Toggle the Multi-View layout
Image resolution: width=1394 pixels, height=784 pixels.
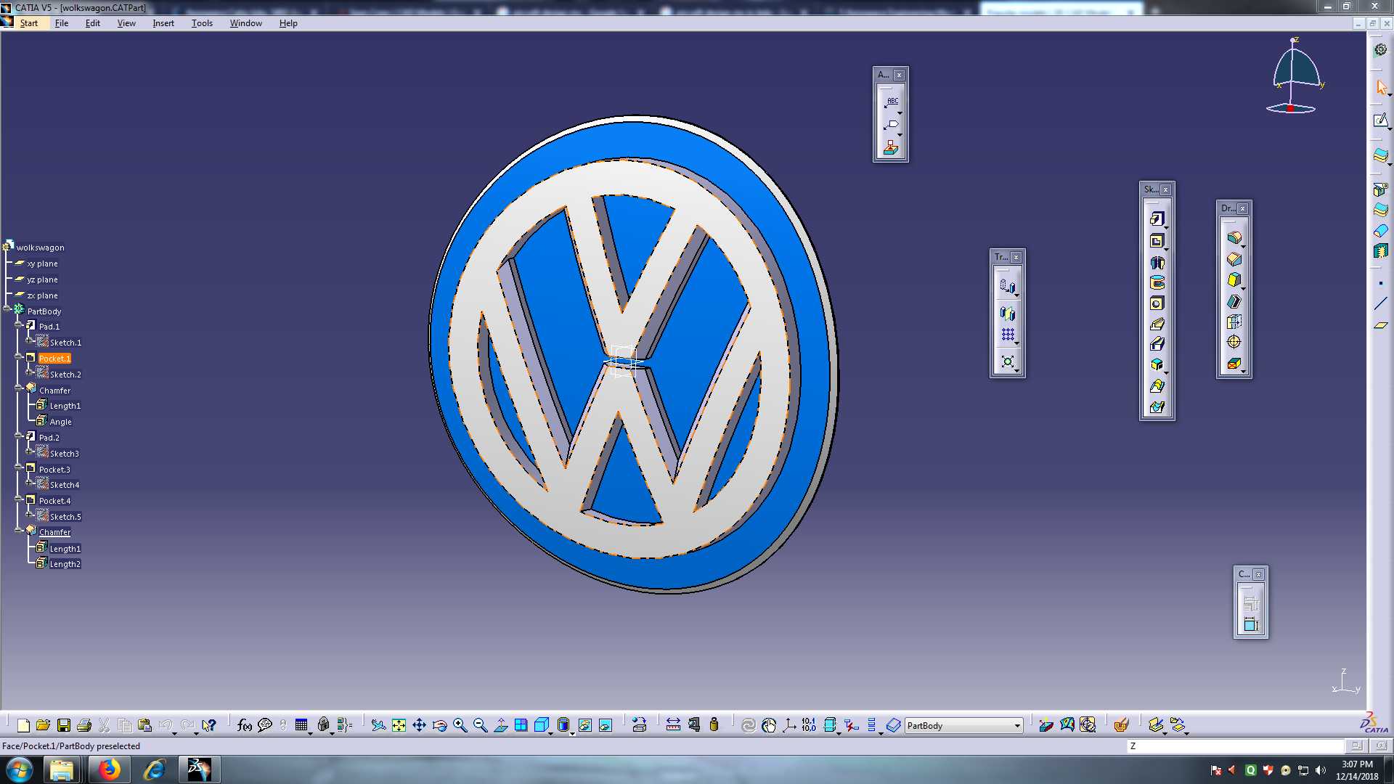pos(521,725)
